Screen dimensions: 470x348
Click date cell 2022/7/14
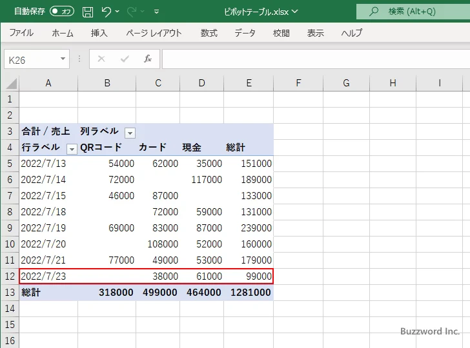tap(48, 180)
